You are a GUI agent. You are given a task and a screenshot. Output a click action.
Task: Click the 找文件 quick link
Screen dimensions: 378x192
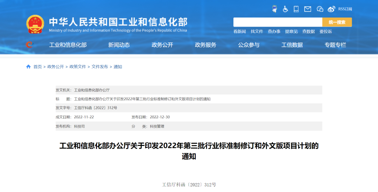click(x=257, y=31)
